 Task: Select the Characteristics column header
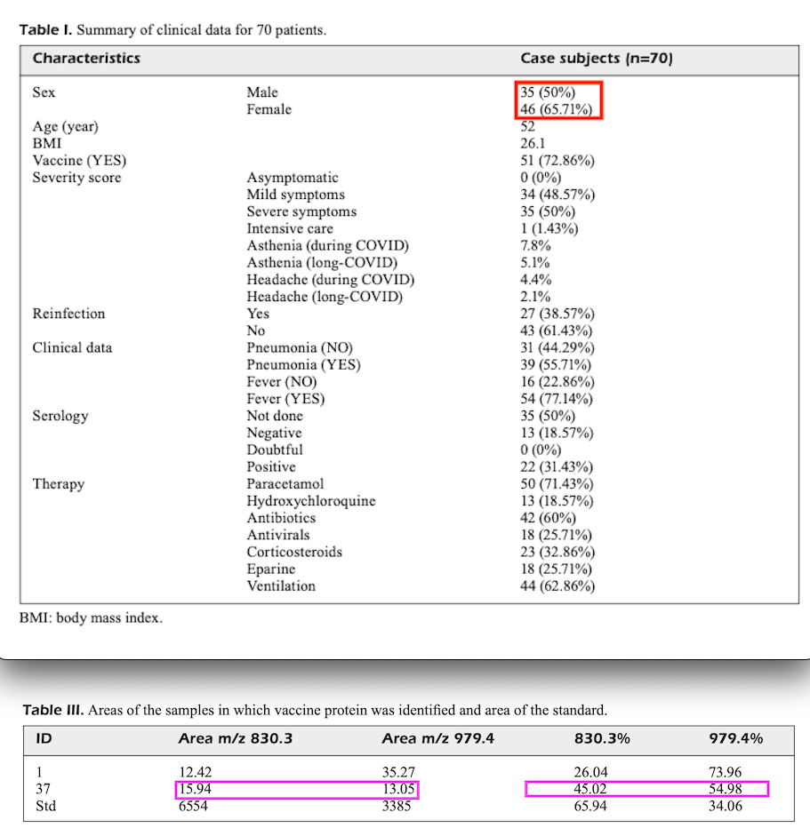(86, 59)
